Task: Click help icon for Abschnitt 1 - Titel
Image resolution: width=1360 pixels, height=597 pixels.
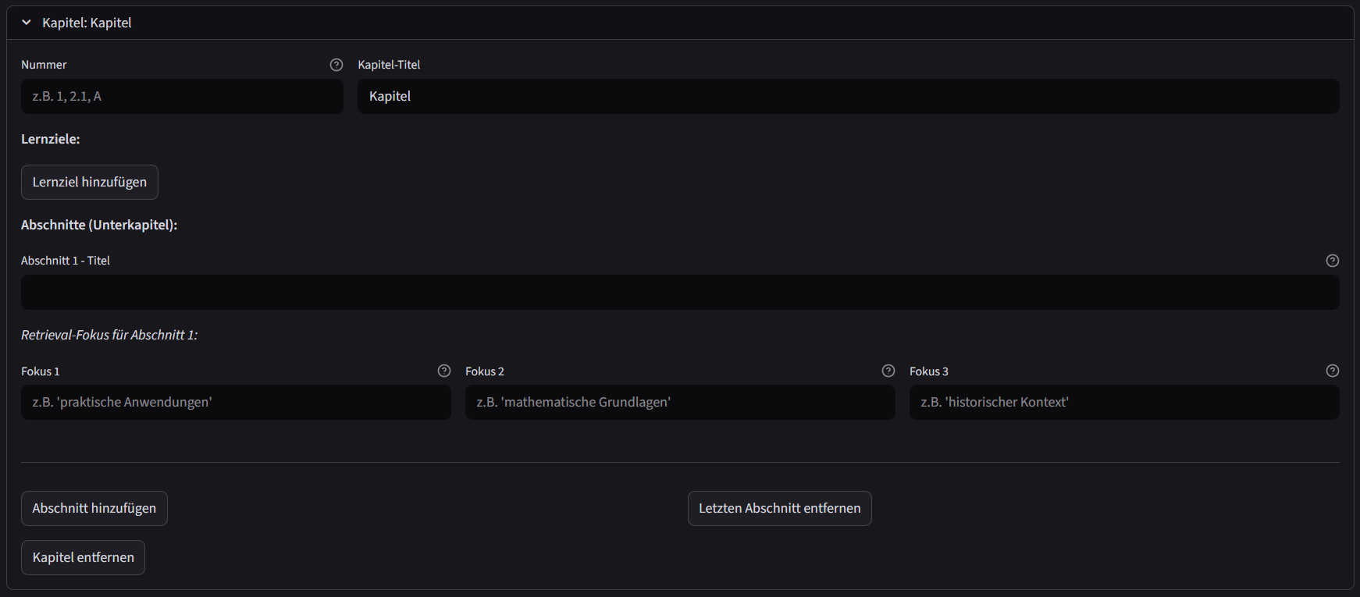Action: coord(1332,261)
